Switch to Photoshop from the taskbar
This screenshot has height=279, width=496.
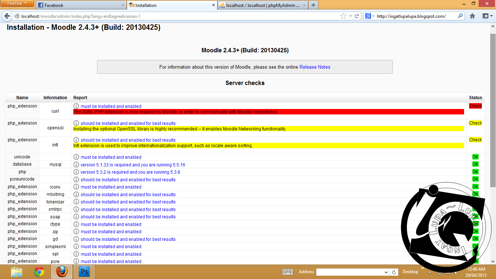tap(84, 272)
